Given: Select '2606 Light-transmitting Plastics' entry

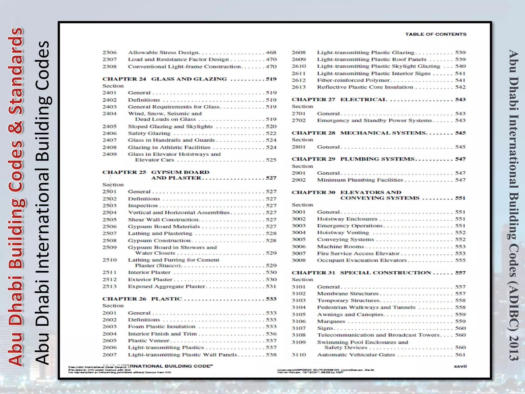Looking at the screenshot, I should tap(189, 348).
